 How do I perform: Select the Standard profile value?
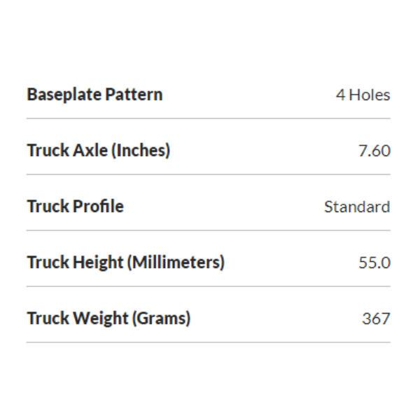(x=357, y=206)
